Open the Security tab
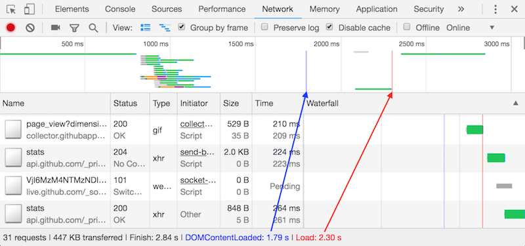Screen dimensions: 525x246 point(429,9)
